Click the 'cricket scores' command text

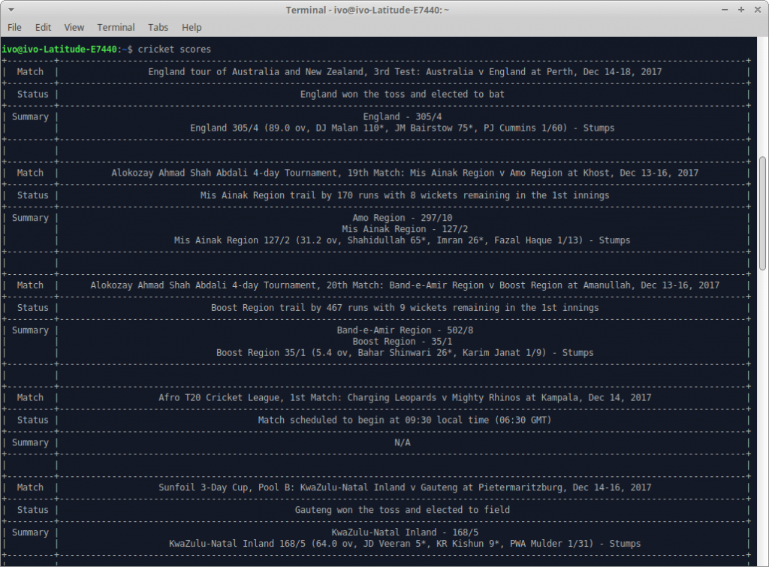click(x=174, y=49)
